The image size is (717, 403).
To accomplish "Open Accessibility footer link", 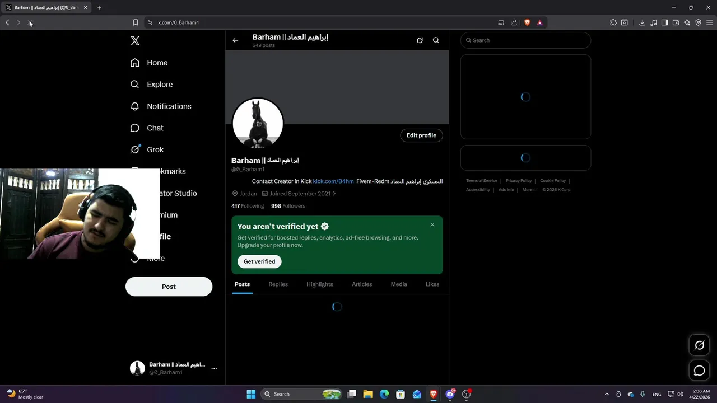I will (478, 190).
